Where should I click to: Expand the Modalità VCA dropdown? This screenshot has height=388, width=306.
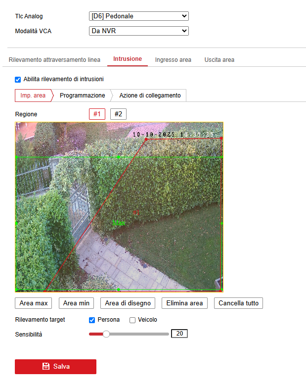(x=138, y=31)
